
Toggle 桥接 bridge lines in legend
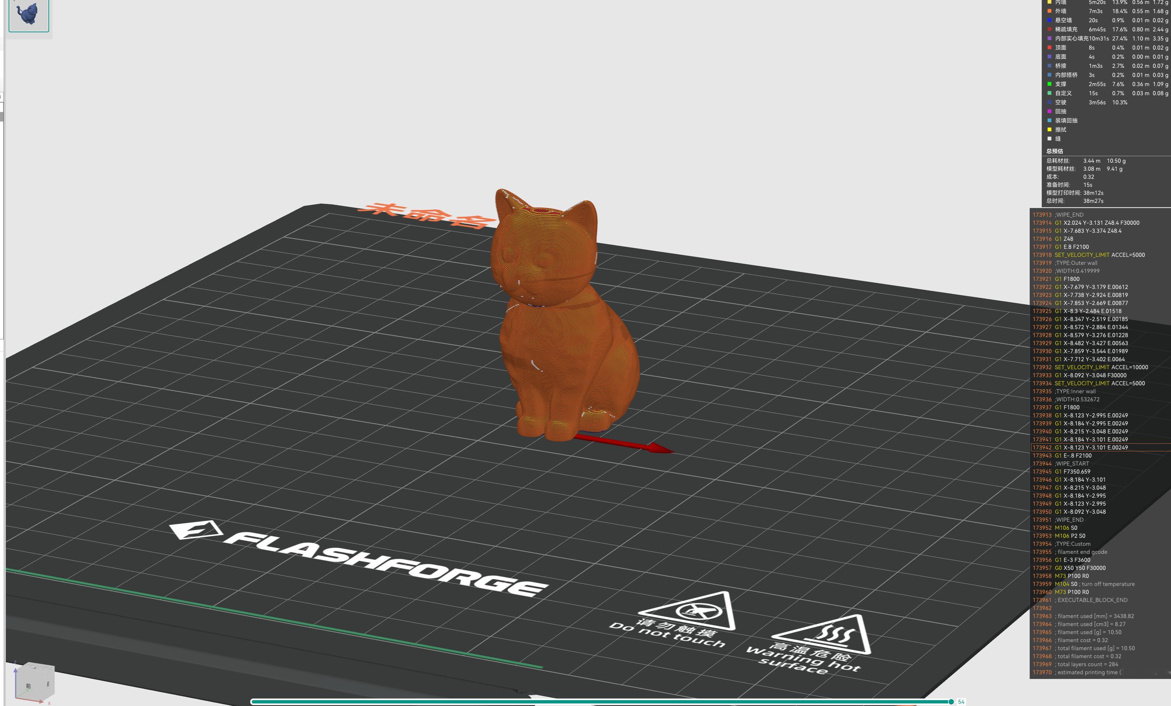[1060, 66]
